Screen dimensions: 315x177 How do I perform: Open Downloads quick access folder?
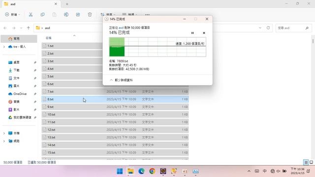(16, 70)
